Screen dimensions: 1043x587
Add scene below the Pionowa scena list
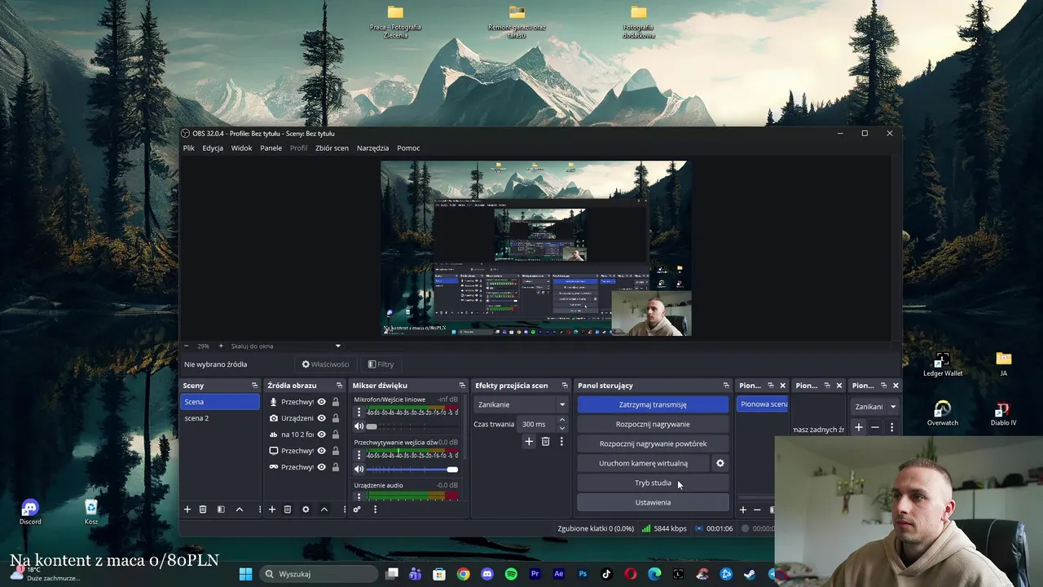coord(742,510)
